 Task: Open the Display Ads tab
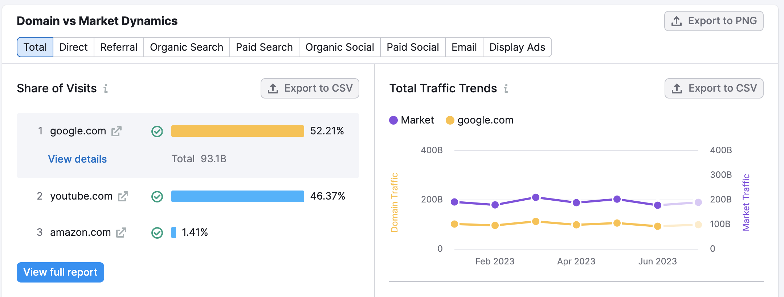(x=517, y=47)
